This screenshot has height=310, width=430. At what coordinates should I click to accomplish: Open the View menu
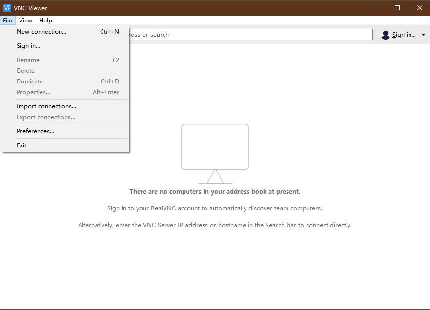(25, 21)
